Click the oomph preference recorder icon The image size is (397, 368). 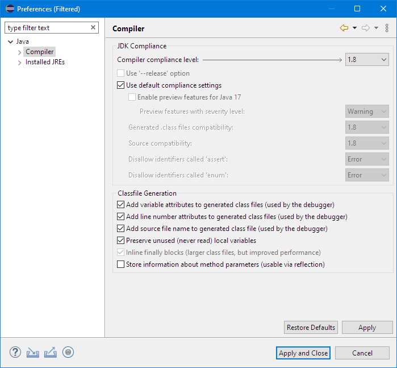pyautogui.click(x=68, y=353)
